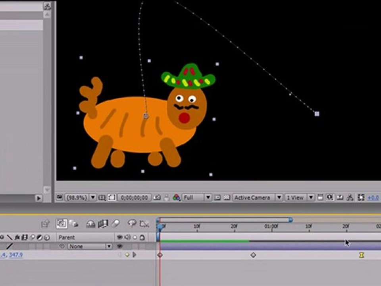Click the play arrow button below left panel
Viewport: 381px width, 286px height.
(38, 198)
